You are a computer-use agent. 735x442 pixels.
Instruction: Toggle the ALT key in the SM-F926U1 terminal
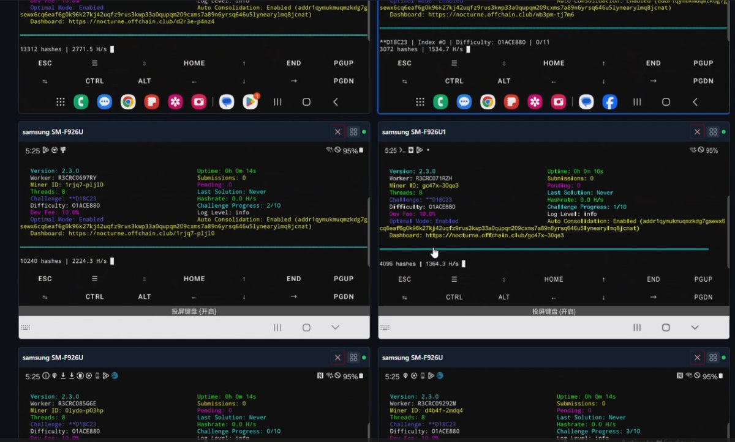coord(504,297)
